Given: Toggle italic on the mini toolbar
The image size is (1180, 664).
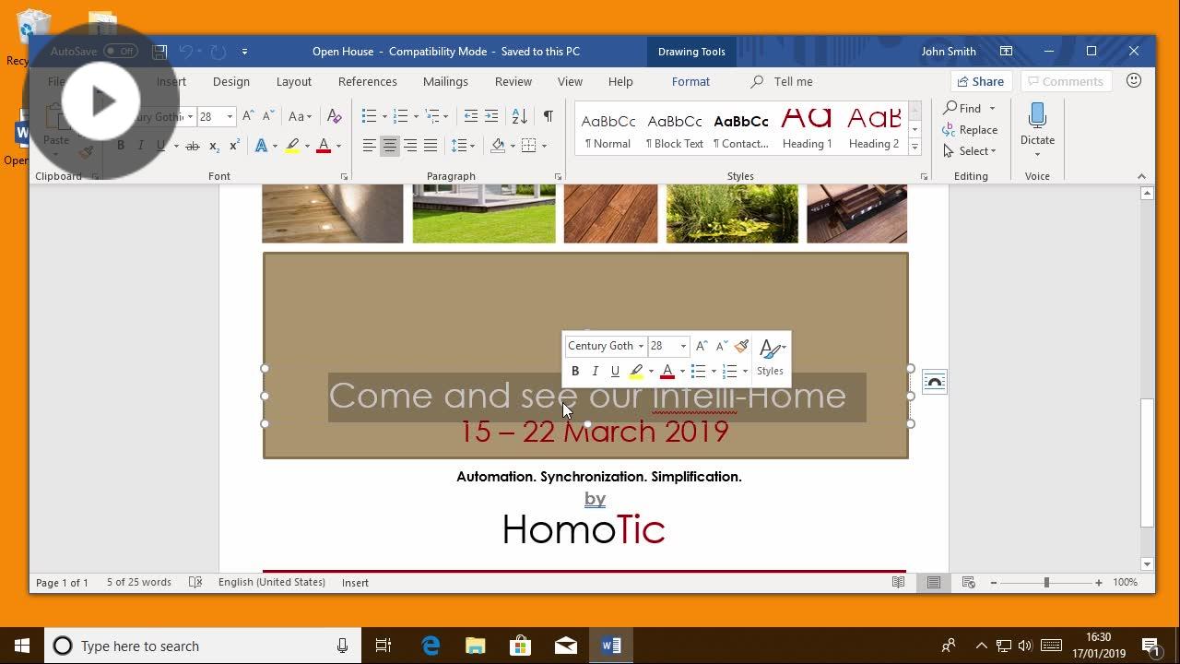Looking at the screenshot, I should click(x=596, y=371).
